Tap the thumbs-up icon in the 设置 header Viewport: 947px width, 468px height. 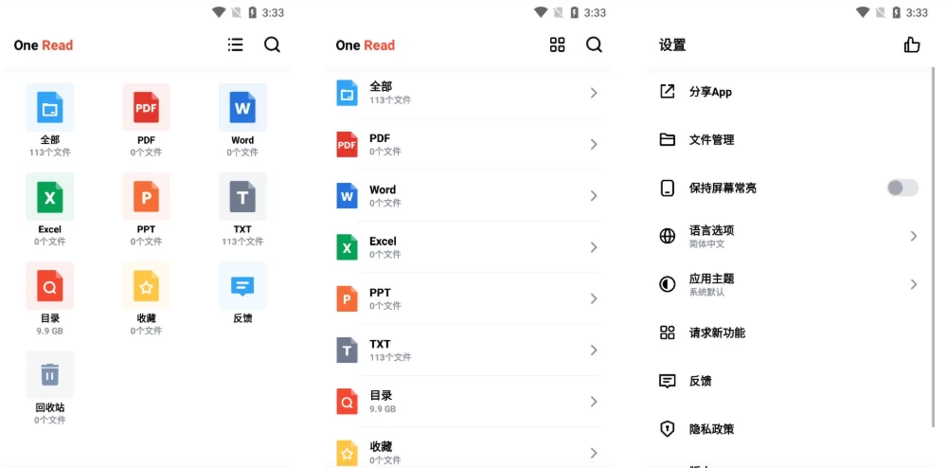click(911, 45)
